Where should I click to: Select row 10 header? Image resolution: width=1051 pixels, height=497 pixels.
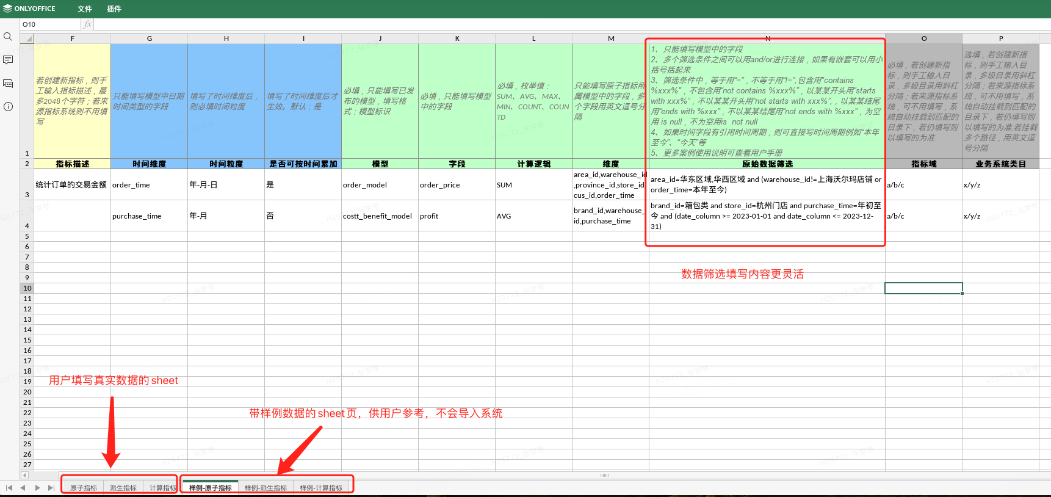pyautogui.click(x=27, y=288)
